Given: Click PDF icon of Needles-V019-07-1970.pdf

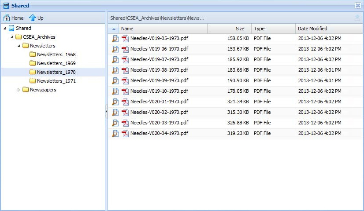Looking at the screenshot, I should [125, 59].
